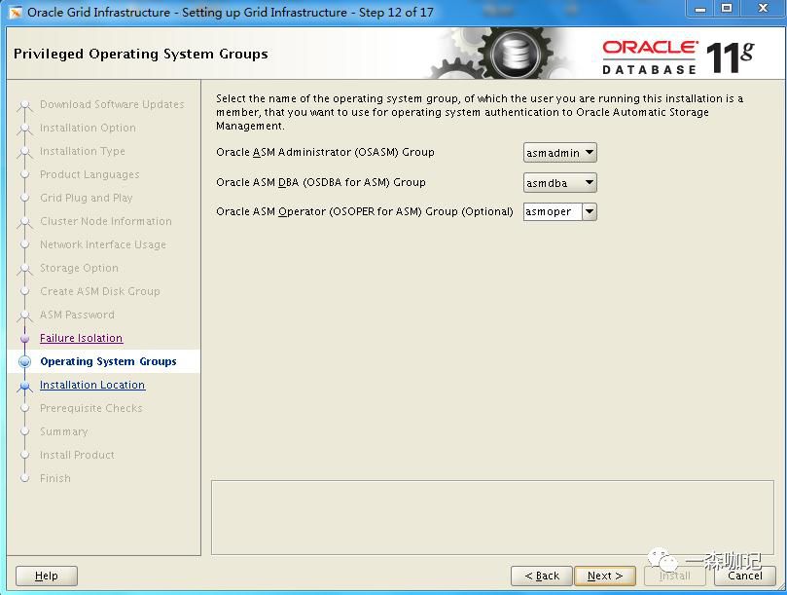
Task: Go to Installation Location step
Action: point(92,385)
